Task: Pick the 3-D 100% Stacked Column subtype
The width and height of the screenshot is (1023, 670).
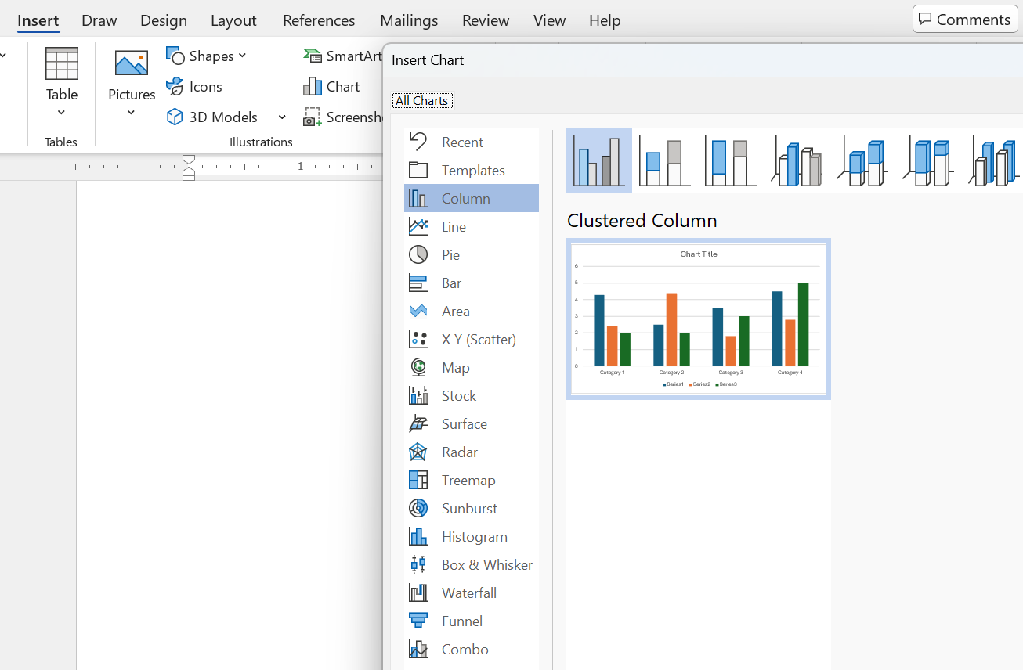Action: coord(928,160)
